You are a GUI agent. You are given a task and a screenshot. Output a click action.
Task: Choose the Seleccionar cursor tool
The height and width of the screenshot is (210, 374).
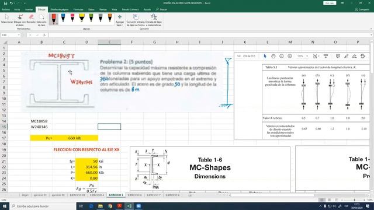(x=7, y=19)
